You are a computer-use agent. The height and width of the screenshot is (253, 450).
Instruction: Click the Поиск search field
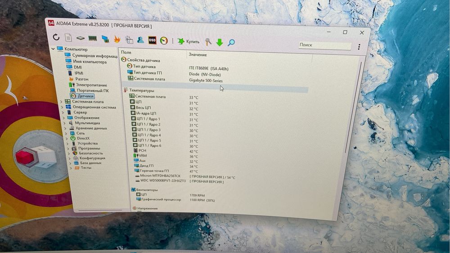(324, 45)
